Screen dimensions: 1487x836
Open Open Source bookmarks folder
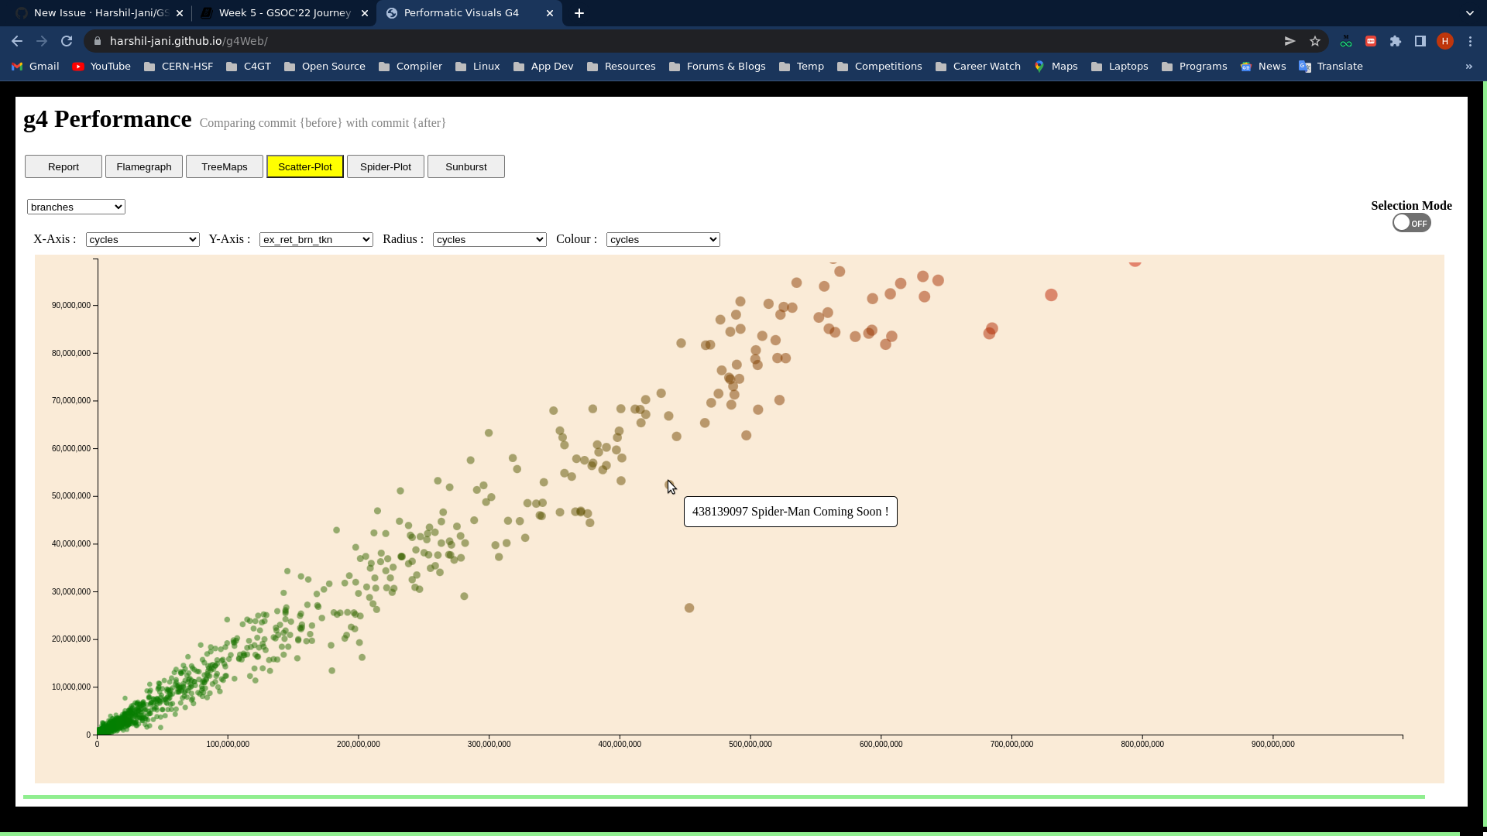325,67
